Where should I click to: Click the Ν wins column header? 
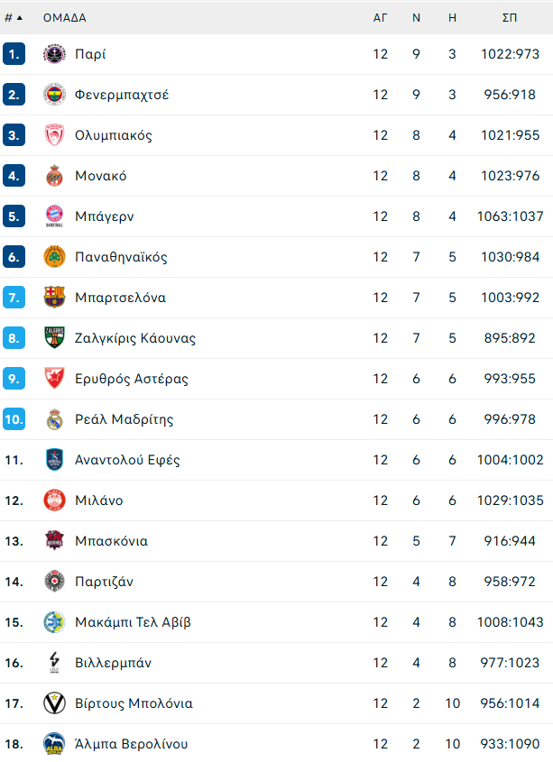417,18
